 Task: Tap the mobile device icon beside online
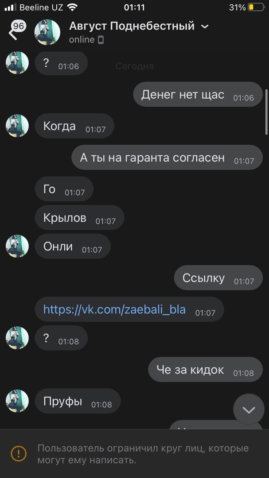click(101, 40)
